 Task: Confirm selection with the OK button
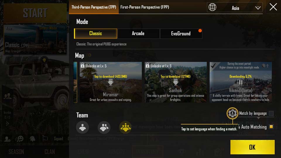click(x=252, y=147)
